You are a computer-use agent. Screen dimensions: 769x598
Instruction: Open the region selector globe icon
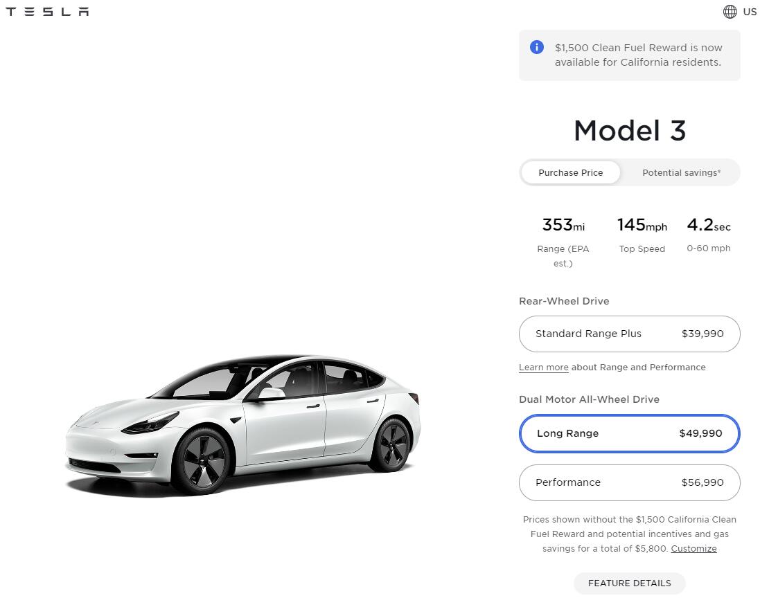coord(730,12)
